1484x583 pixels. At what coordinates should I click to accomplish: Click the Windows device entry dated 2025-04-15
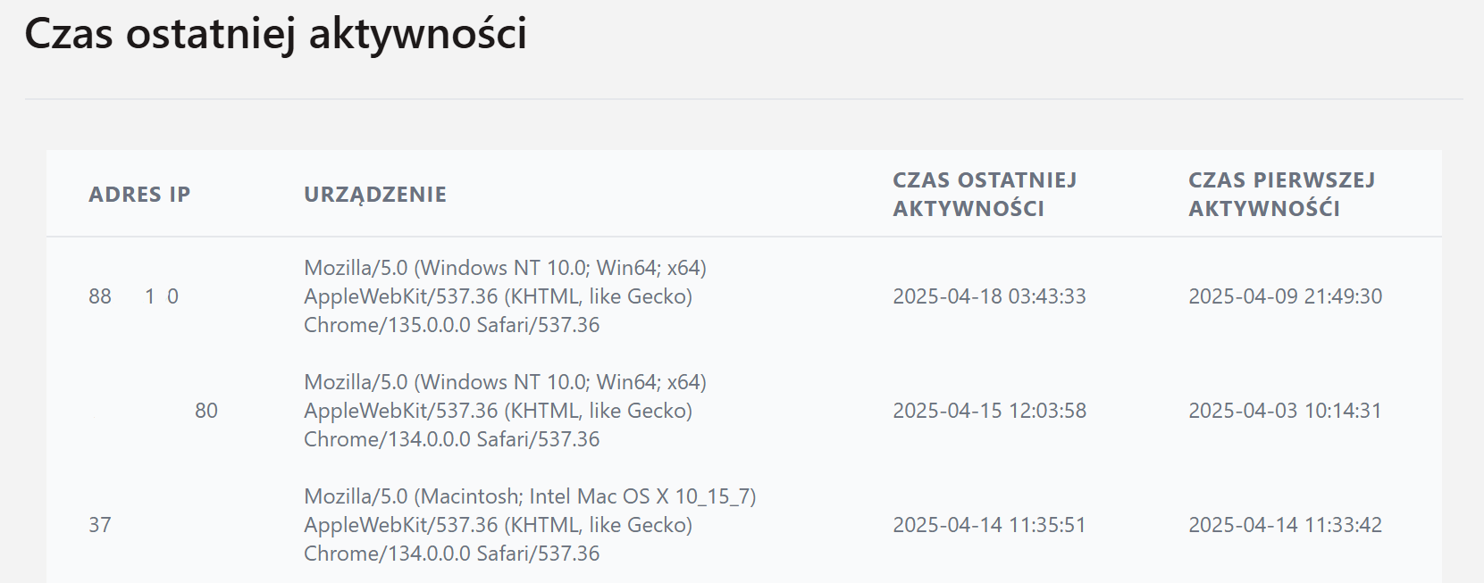pyautogui.click(x=505, y=411)
